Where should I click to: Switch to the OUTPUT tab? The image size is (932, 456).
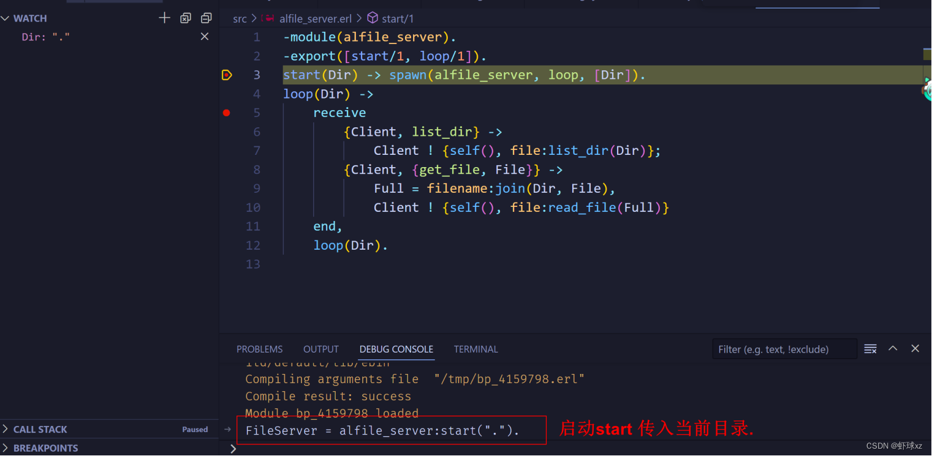coord(321,349)
